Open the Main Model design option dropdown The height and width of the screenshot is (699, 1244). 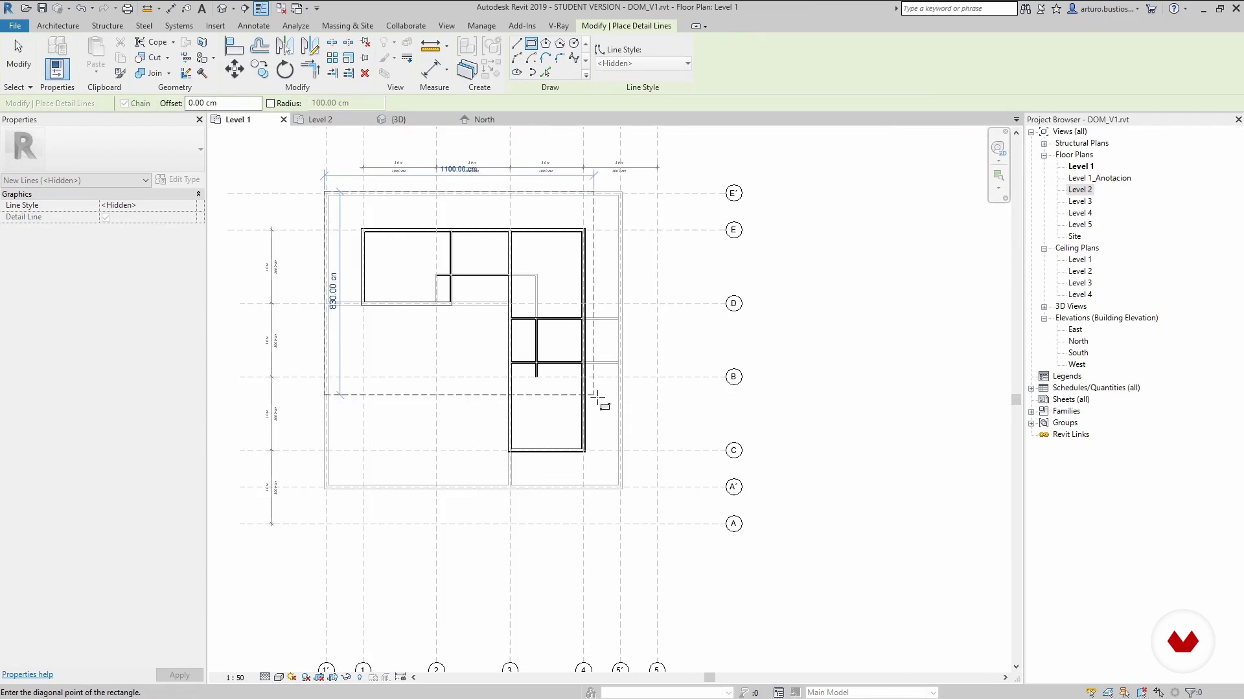871,693
